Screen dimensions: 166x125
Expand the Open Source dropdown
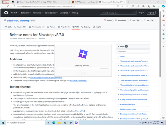coord(51,13)
